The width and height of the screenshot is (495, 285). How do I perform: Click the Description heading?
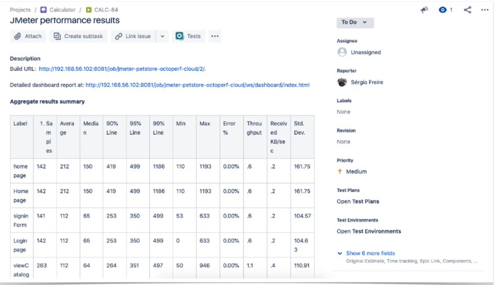tap(25, 58)
